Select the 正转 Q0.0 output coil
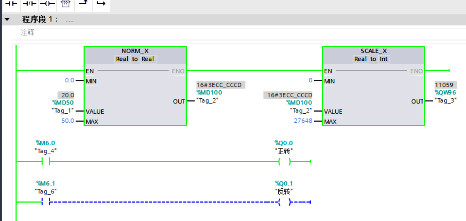 [284, 161]
